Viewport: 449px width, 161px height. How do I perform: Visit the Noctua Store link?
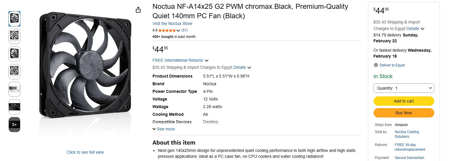(x=172, y=24)
